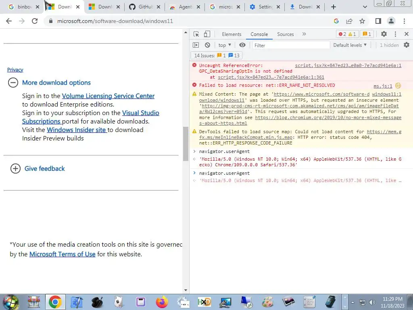
Task: Open the Default levels dropdown
Action: (350, 45)
